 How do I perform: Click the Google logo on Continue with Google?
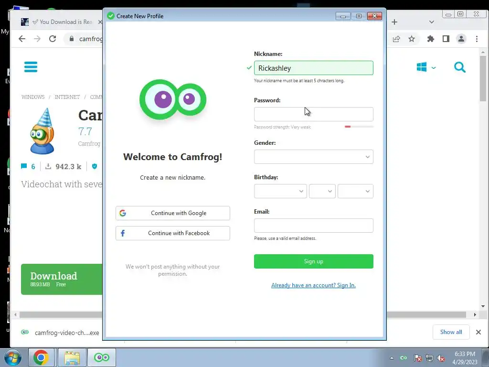(123, 213)
